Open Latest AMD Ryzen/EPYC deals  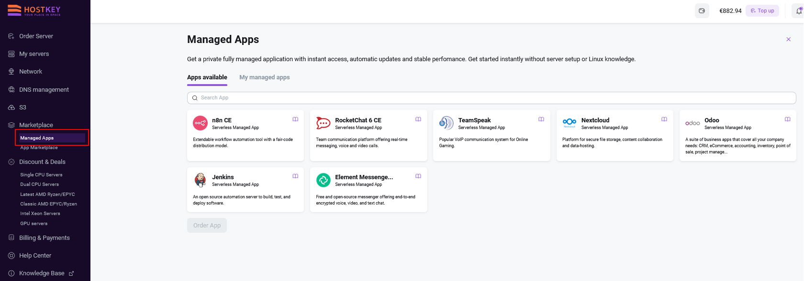coord(47,195)
